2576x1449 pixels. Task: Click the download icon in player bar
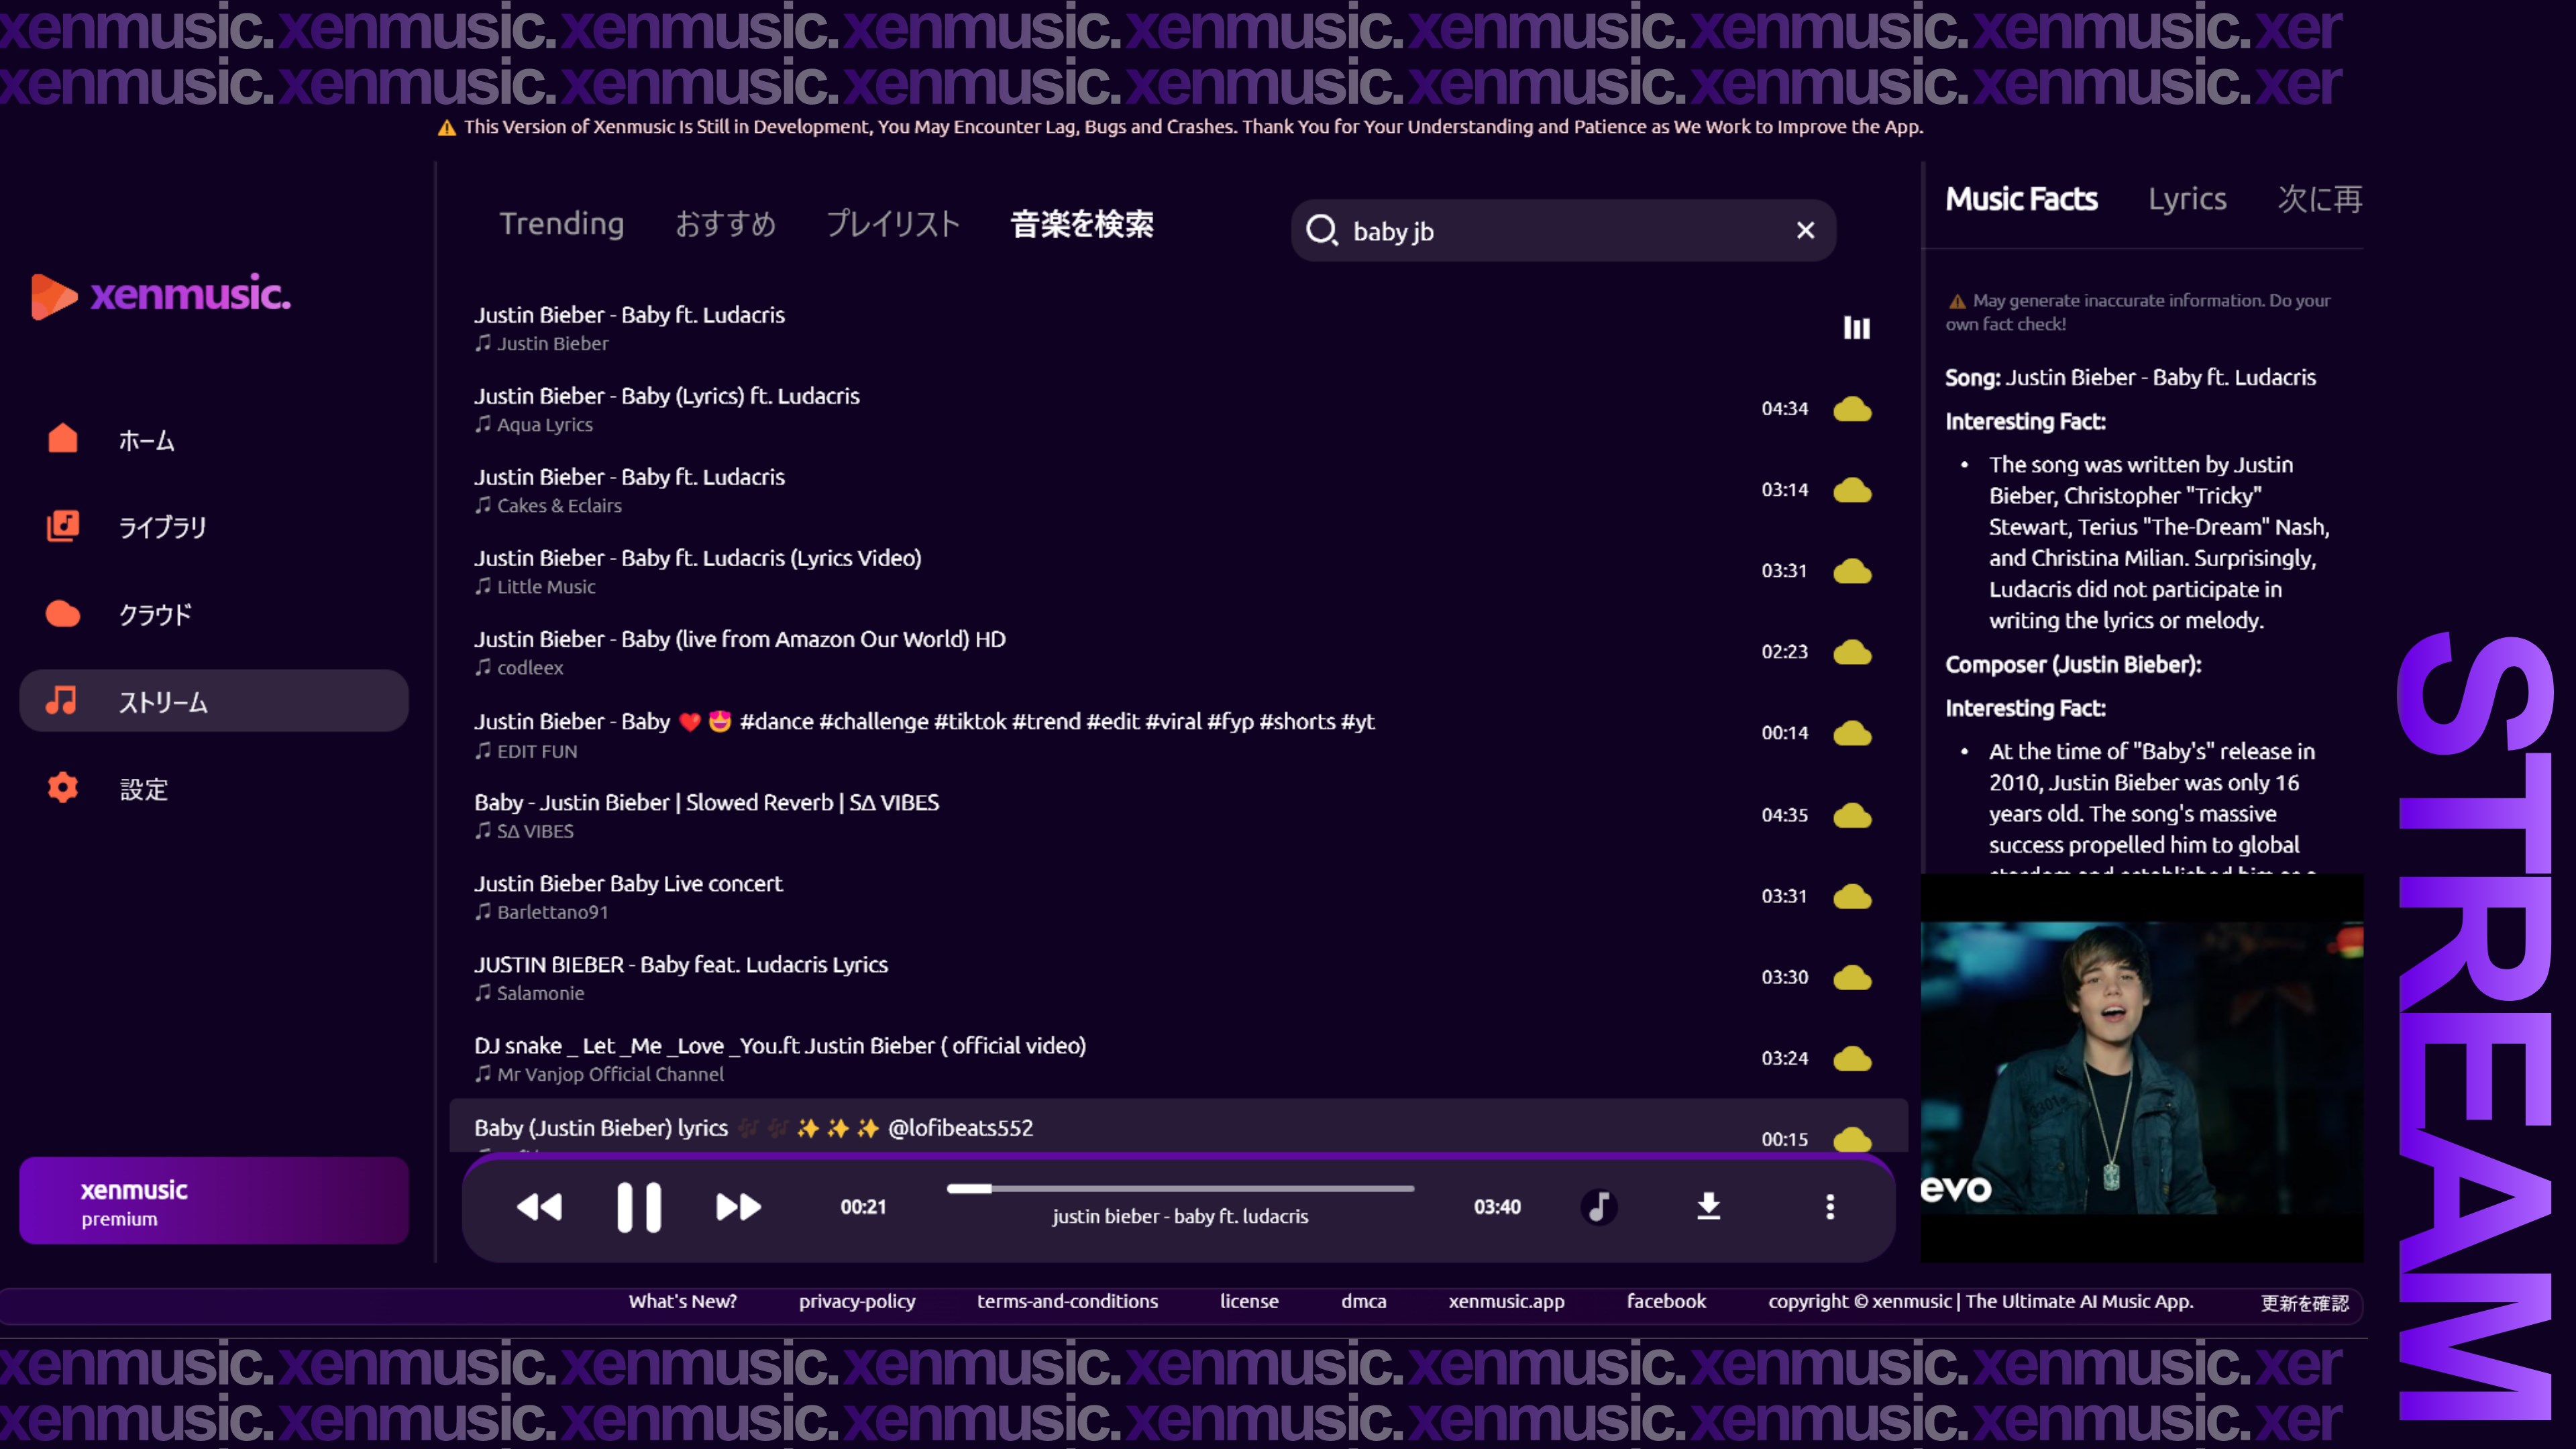tap(1708, 1207)
